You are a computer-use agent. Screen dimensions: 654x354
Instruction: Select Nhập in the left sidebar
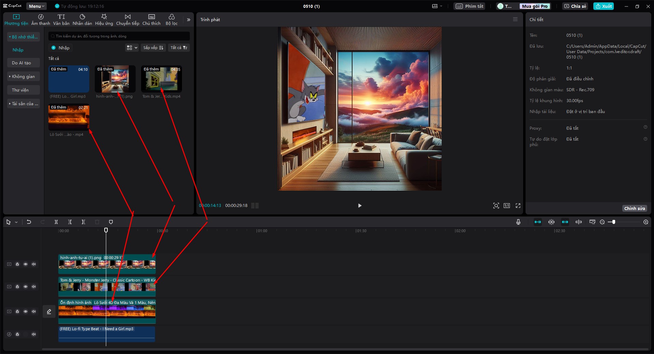click(18, 50)
